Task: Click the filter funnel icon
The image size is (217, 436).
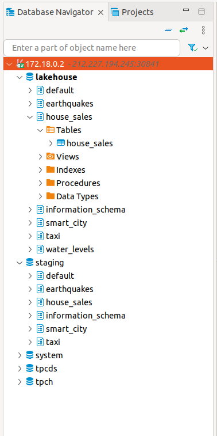Action: point(193,48)
